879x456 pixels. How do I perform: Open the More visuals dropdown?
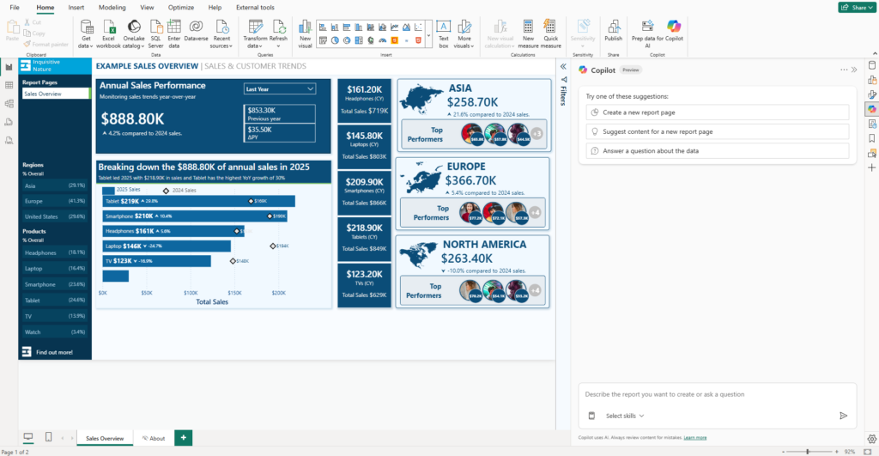point(464,33)
